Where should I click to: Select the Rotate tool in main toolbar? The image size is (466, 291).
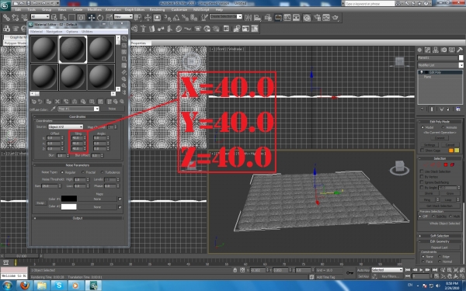[100, 18]
